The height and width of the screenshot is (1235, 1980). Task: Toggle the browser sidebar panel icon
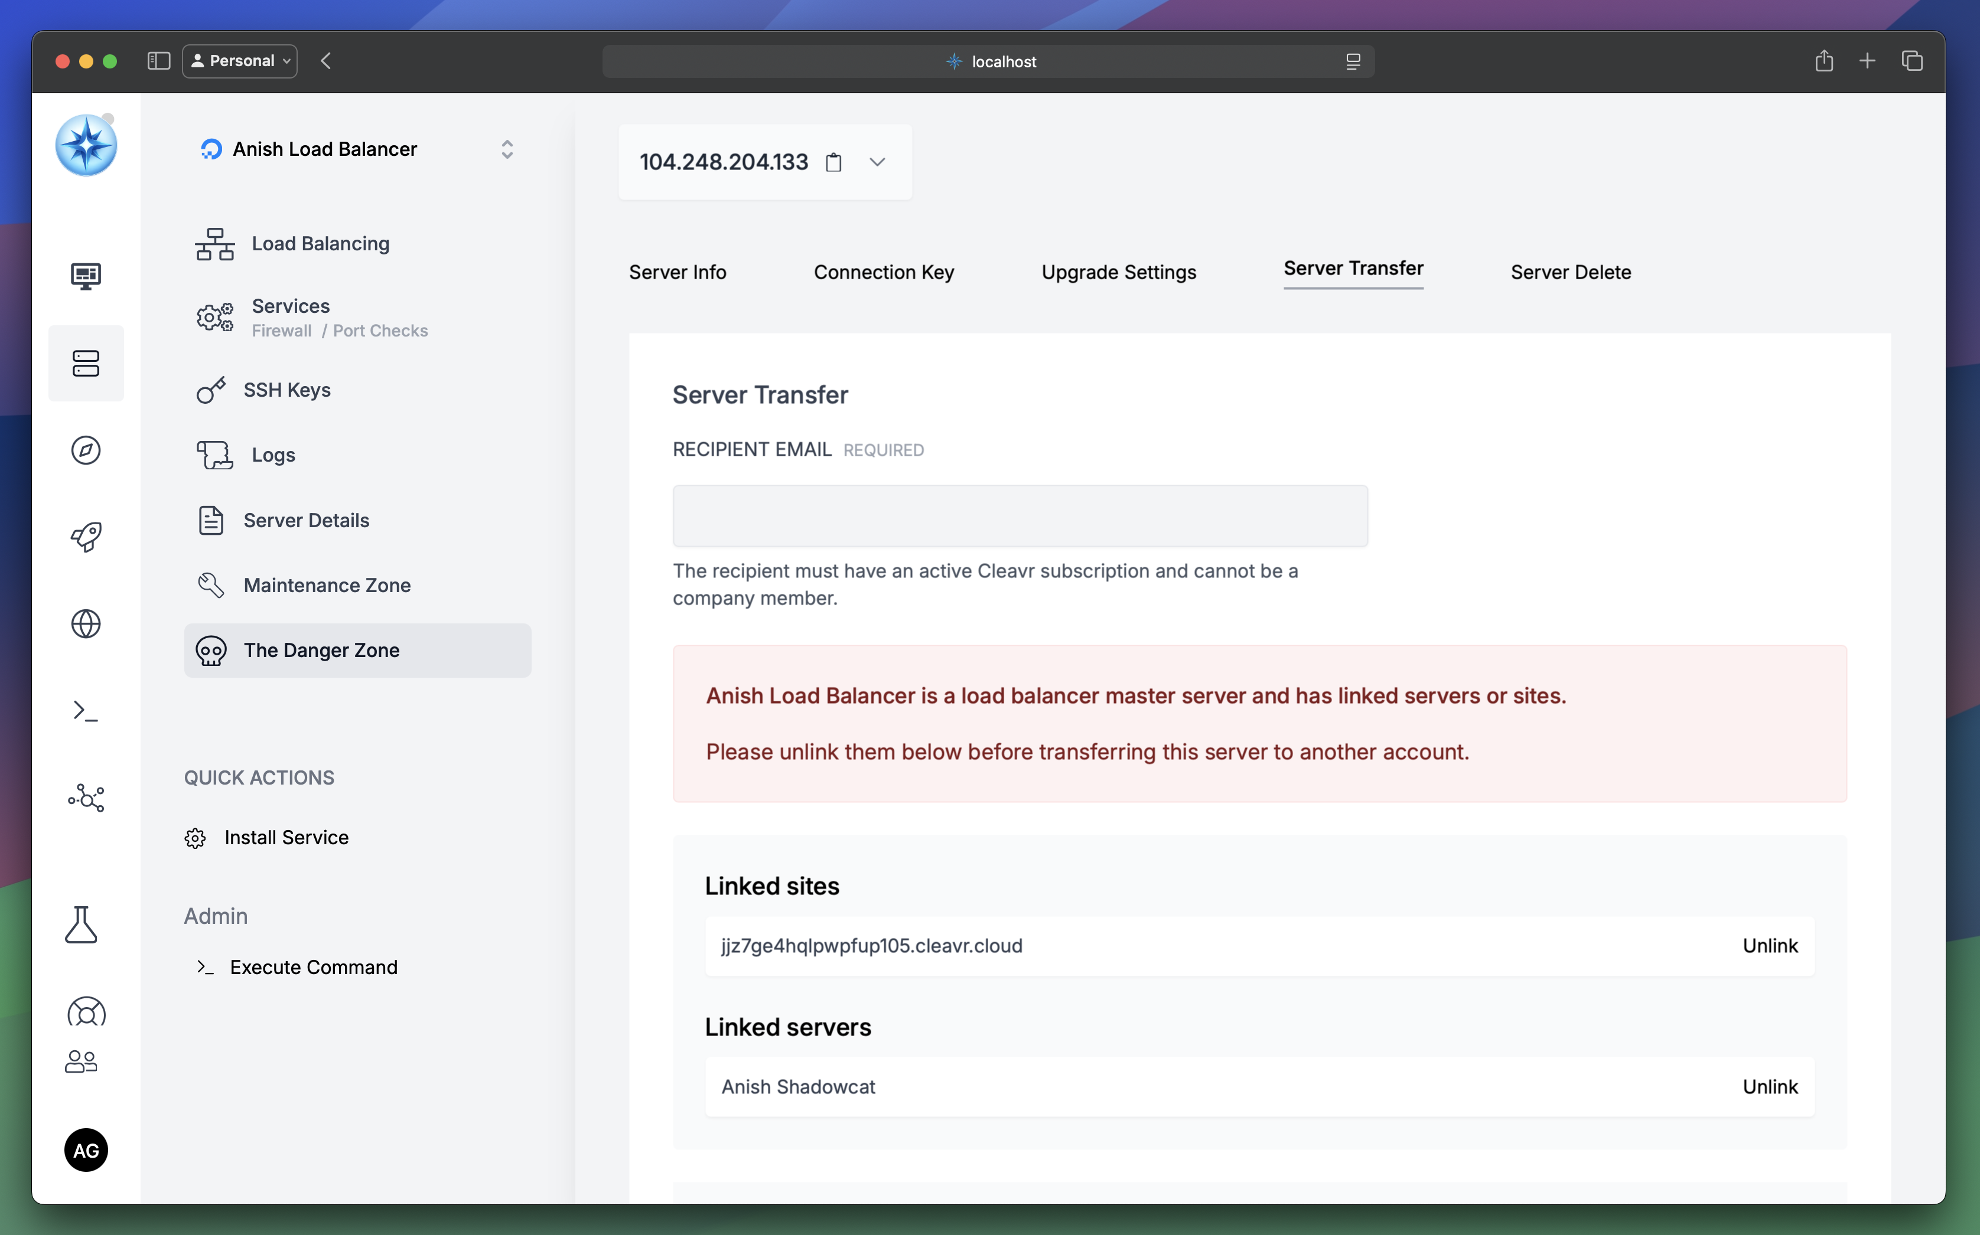pos(158,61)
